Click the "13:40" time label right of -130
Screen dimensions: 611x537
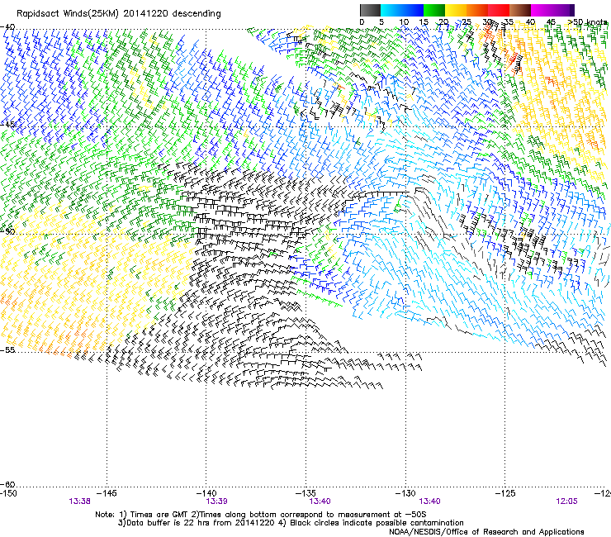(x=429, y=501)
